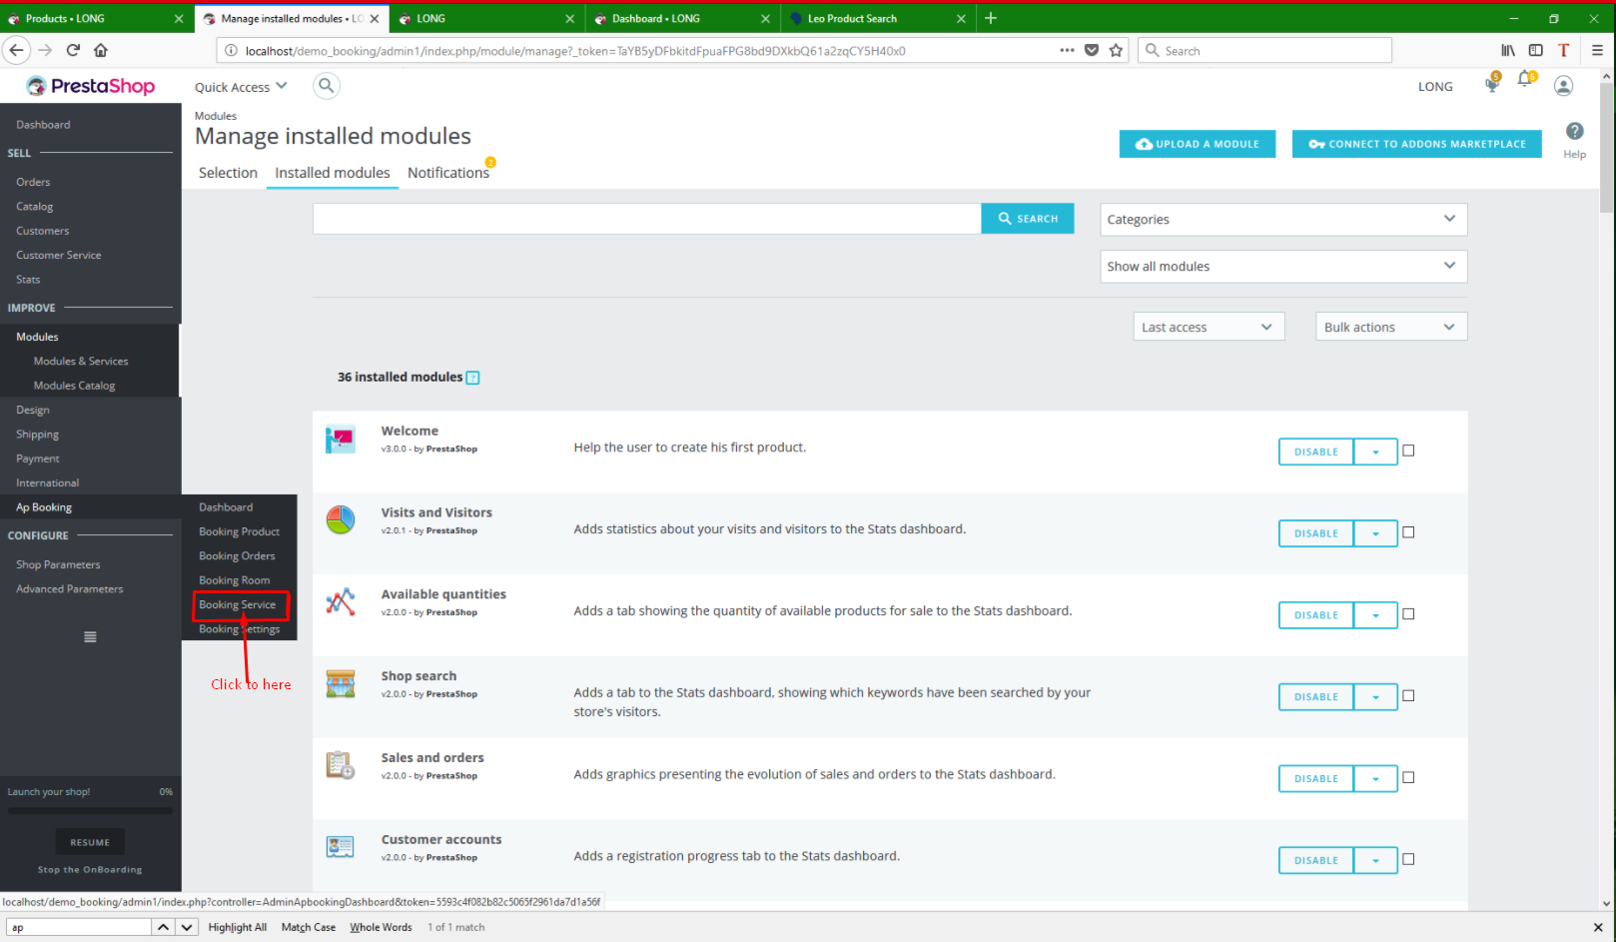1616x942 pixels.
Task: Click the PrestaShop logo
Action: [x=90, y=86]
